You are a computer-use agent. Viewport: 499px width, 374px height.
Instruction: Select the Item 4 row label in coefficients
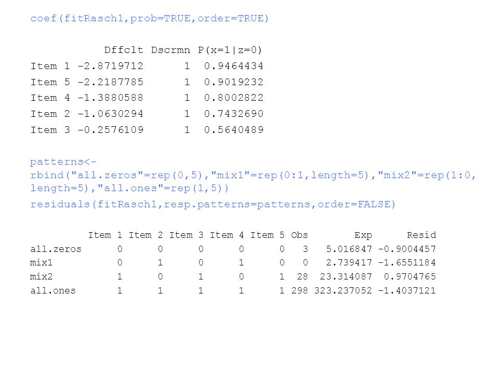click(x=50, y=98)
